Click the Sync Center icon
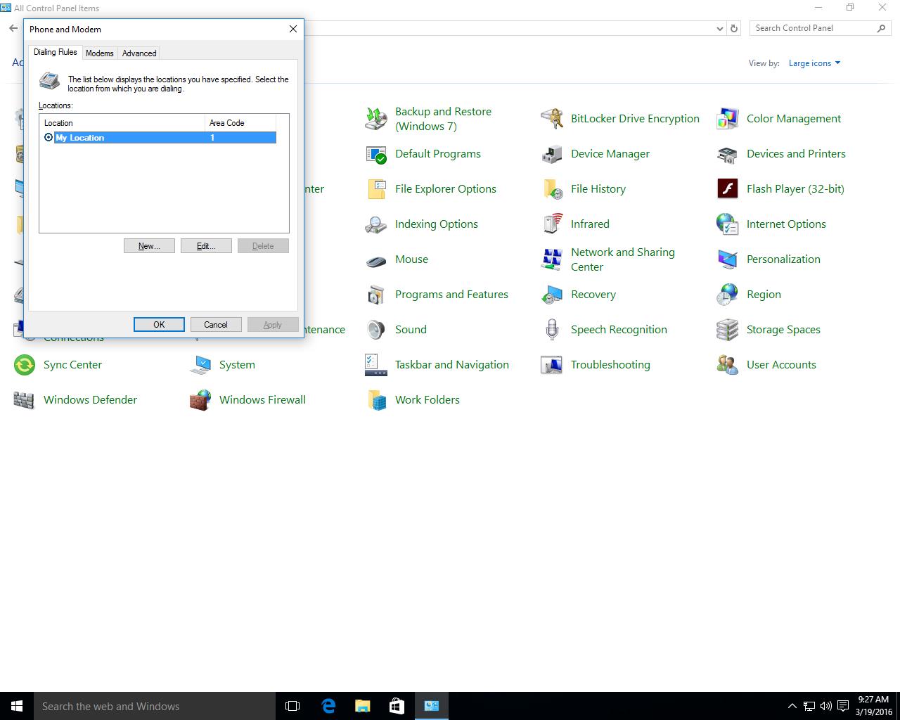Image resolution: width=900 pixels, height=720 pixels. [25, 365]
